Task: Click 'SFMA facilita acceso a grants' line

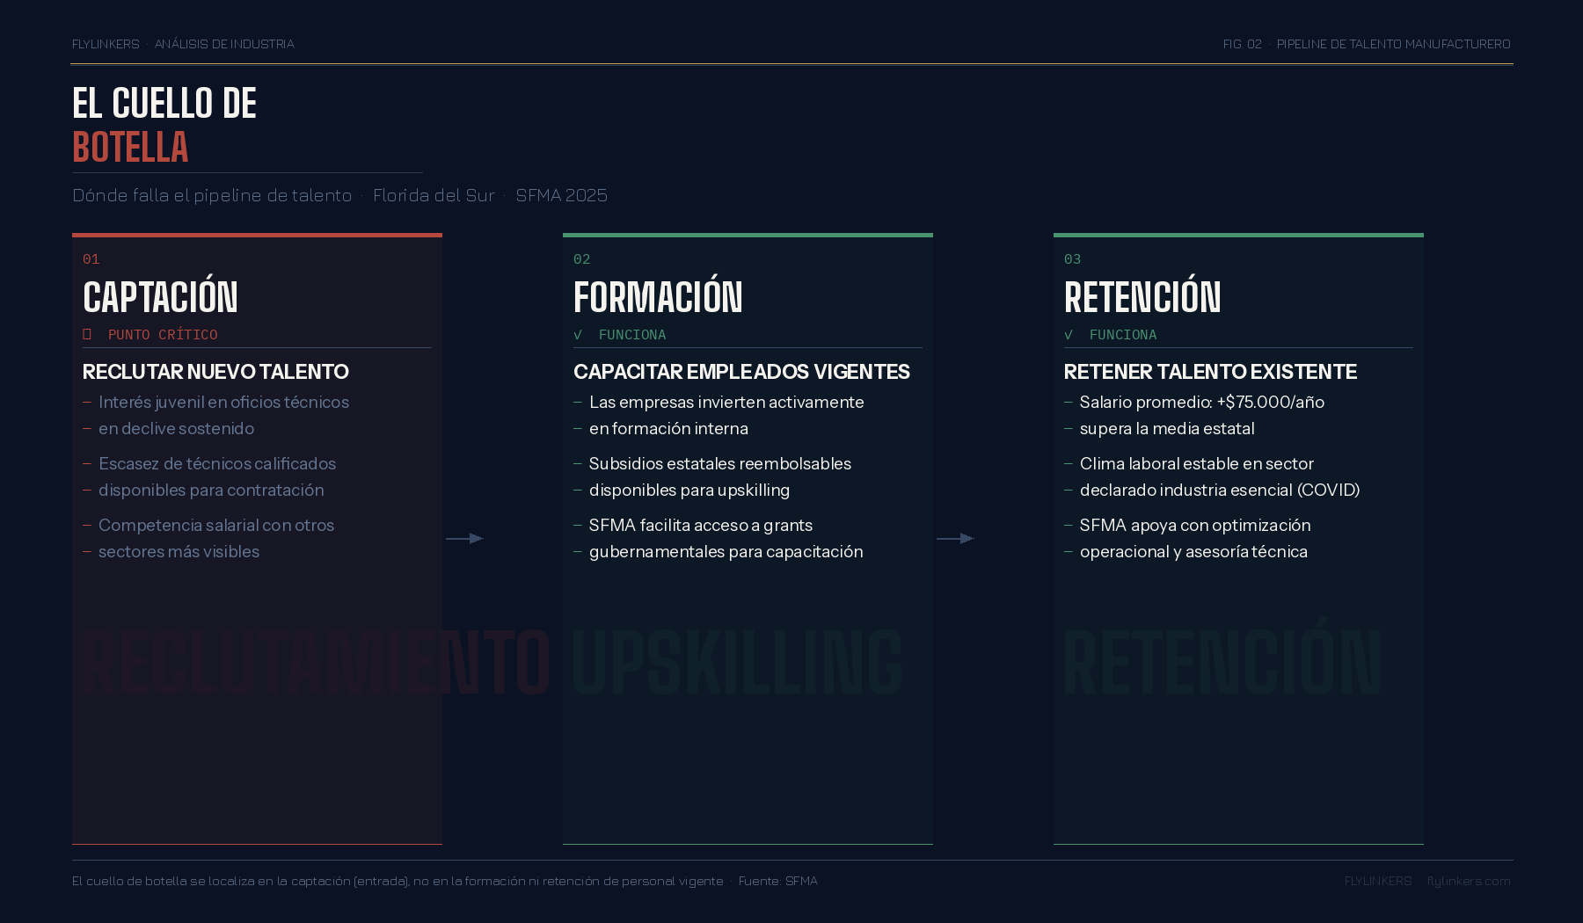Action: point(701,526)
